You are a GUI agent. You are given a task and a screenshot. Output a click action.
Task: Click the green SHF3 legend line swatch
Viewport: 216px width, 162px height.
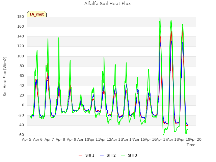[123, 156]
